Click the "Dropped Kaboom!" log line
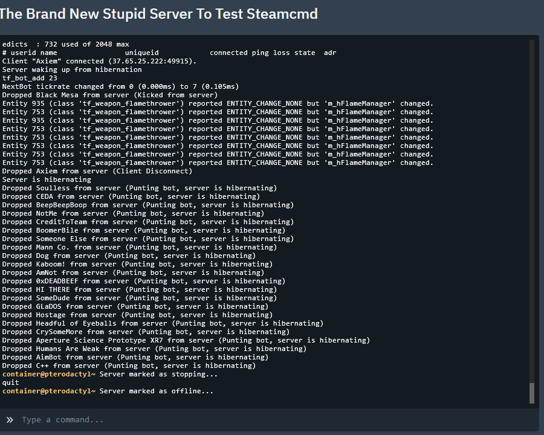The image size is (544, 435). 137,264
